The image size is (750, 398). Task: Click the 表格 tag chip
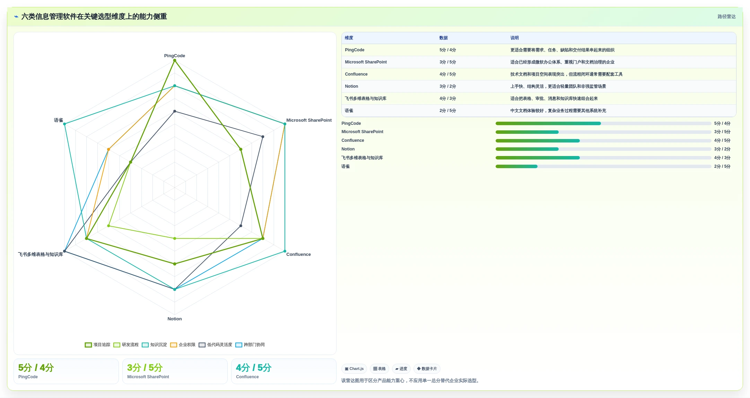380,369
